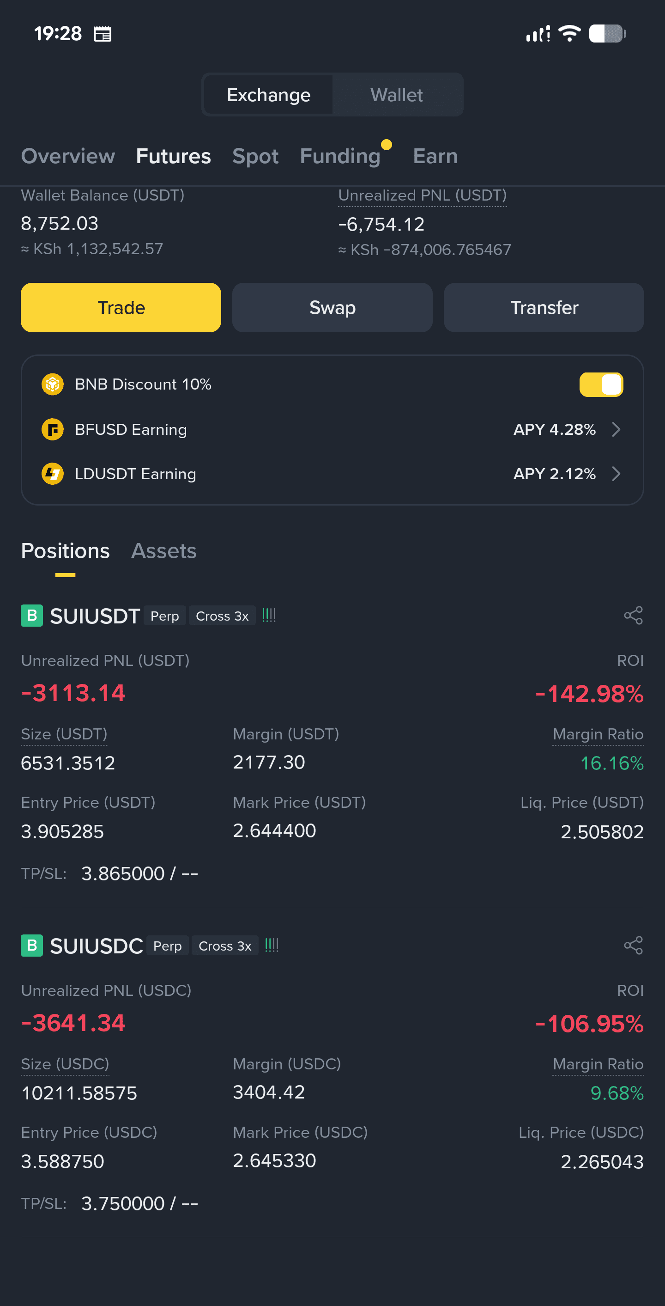Toggle the BNB Discount 10% switch
This screenshot has width=665, height=1306.
pos(601,384)
